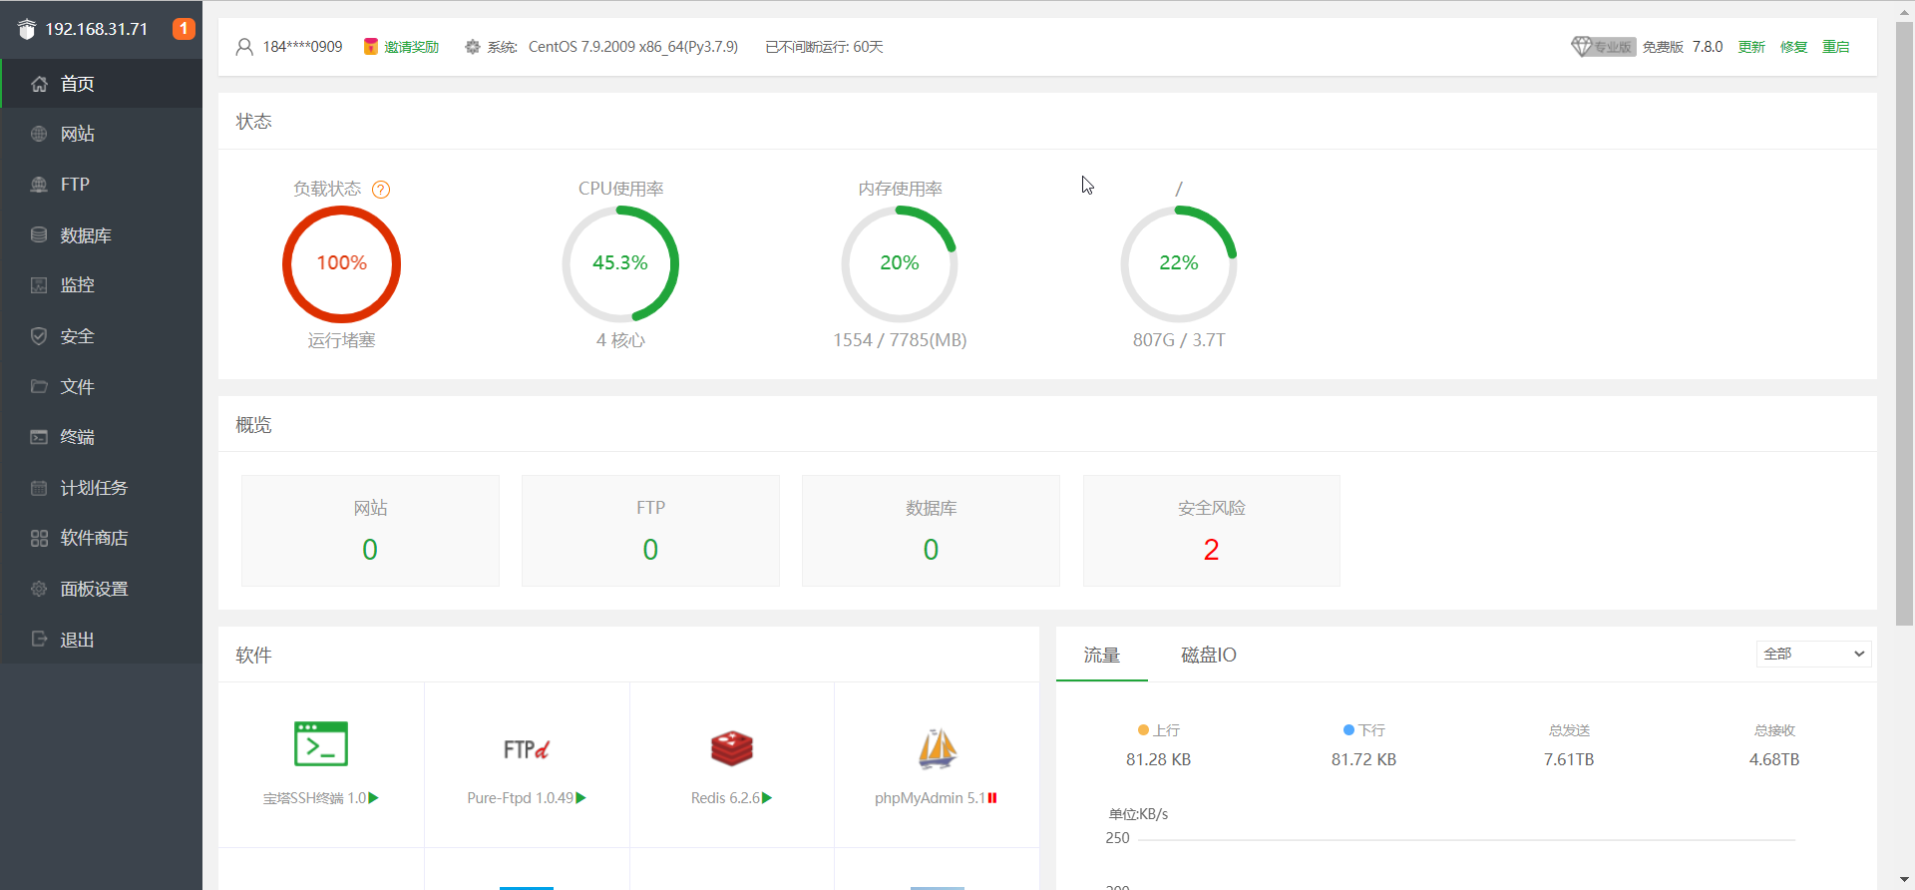Click the 邀请奖励 link
Viewport: 1915px width, 890px height.
pyautogui.click(x=412, y=47)
